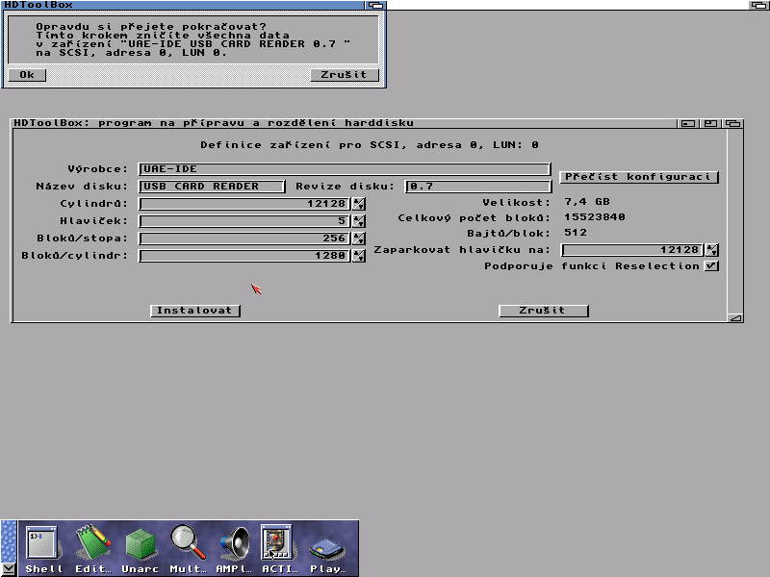Click the Přečíst konfiguraci button

639,177
